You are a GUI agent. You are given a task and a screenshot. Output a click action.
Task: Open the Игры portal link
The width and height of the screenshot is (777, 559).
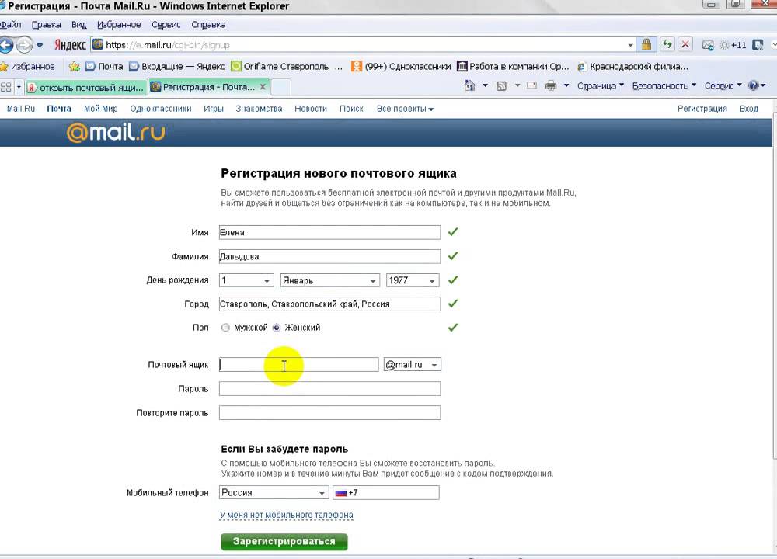pos(214,109)
